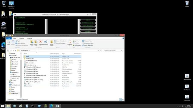Click the Incolla paste icon in ribbon
Screen dimensions: 193x108
click(x=13, y=43)
